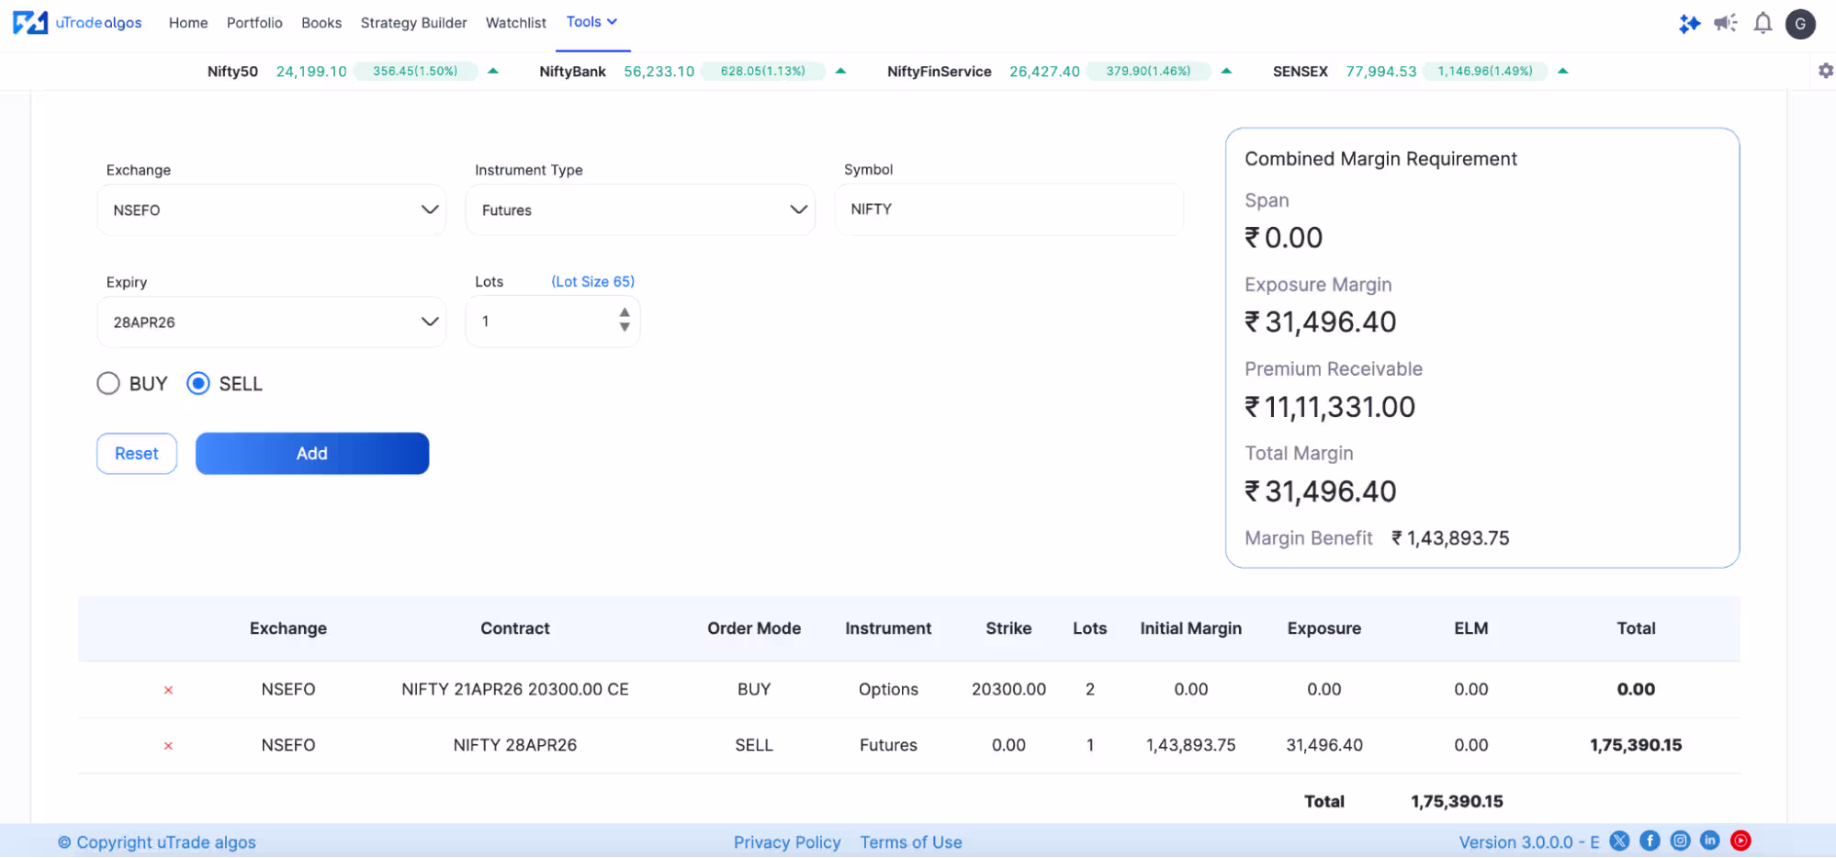Click the Copyright uTrade algos text
The width and height of the screenshot is (1836, 858).
click(157, 842)
